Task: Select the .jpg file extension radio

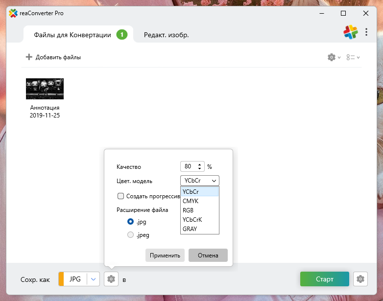Action: (x=130, y=221)
